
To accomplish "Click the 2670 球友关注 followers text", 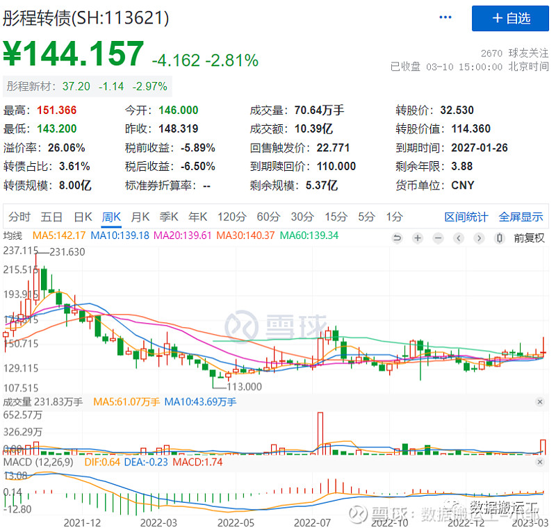I will point(514,53).
